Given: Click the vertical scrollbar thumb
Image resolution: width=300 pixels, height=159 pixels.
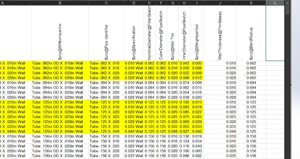Looking at the screenshot, I should pos(287,10).
